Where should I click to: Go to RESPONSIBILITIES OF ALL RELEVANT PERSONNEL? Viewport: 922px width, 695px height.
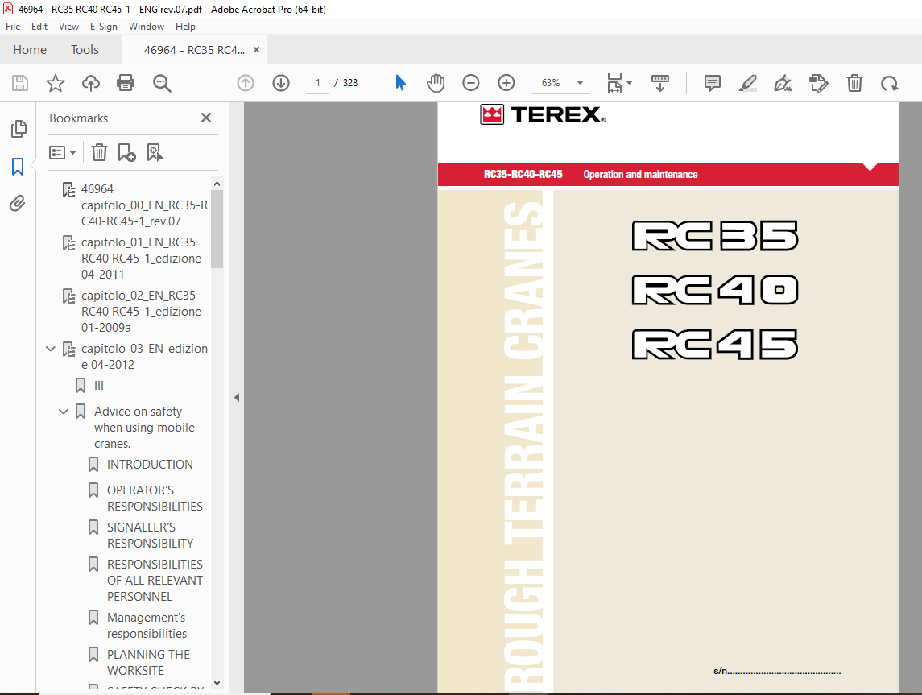coord(155,581)
